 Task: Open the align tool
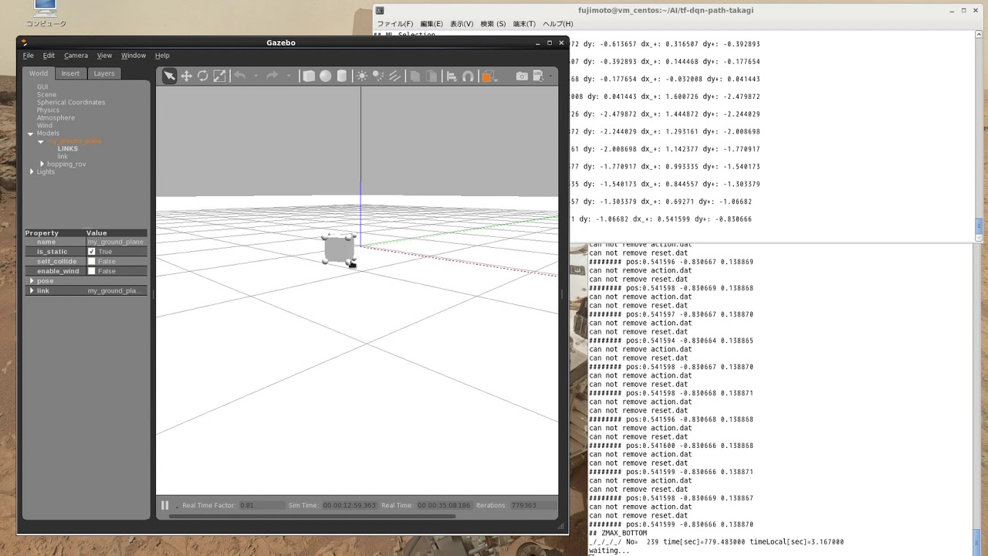[452, 76]
